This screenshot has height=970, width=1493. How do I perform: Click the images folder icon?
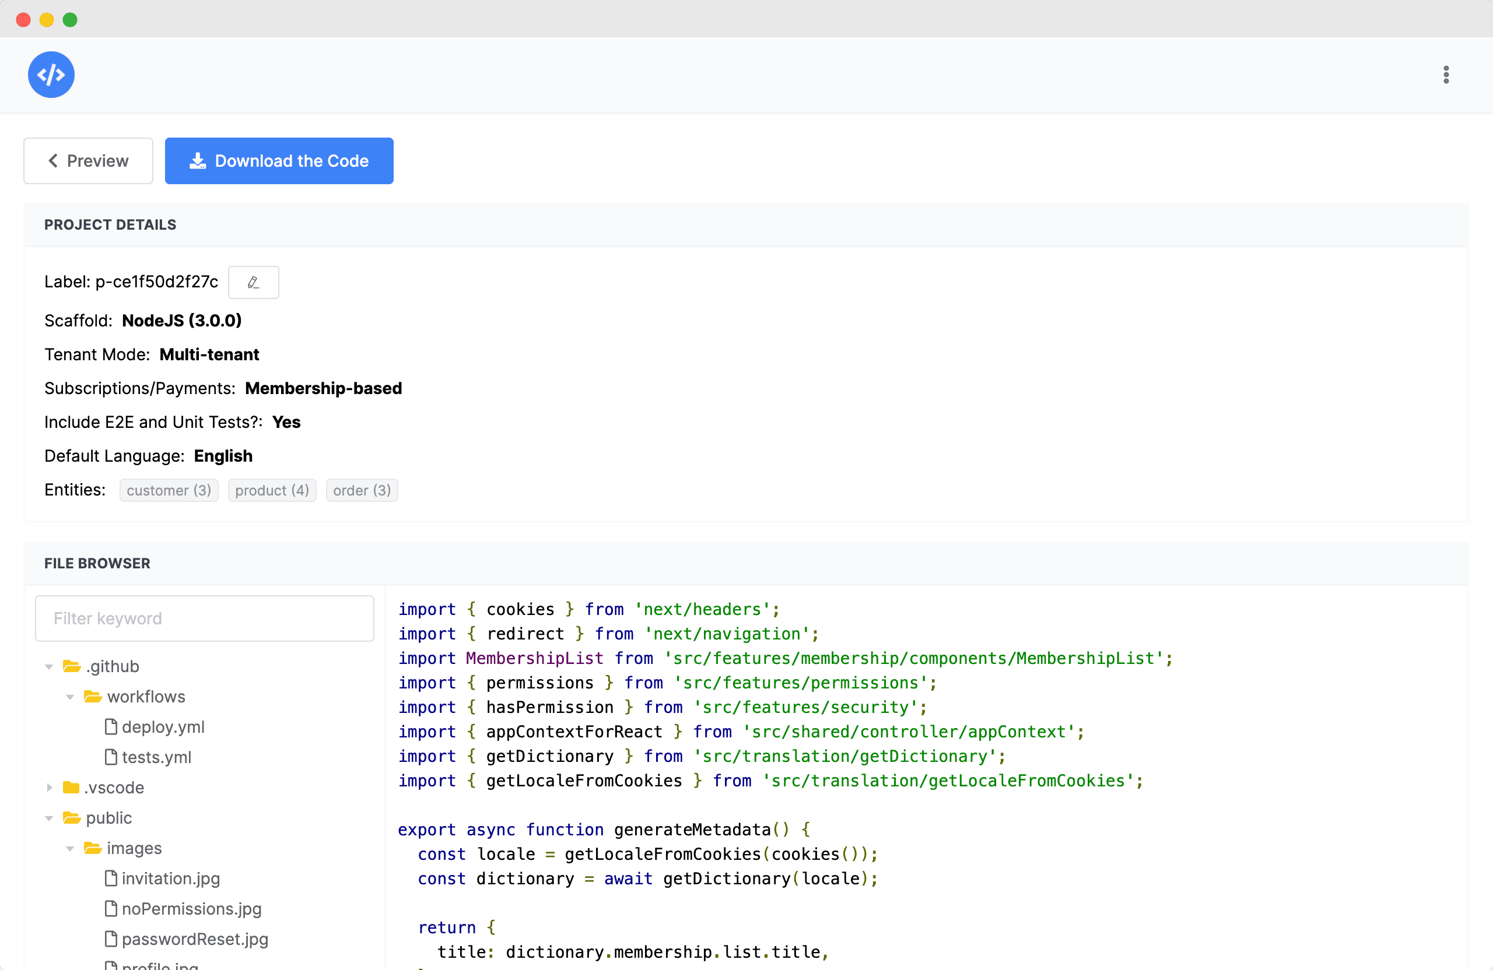point(93,848)
